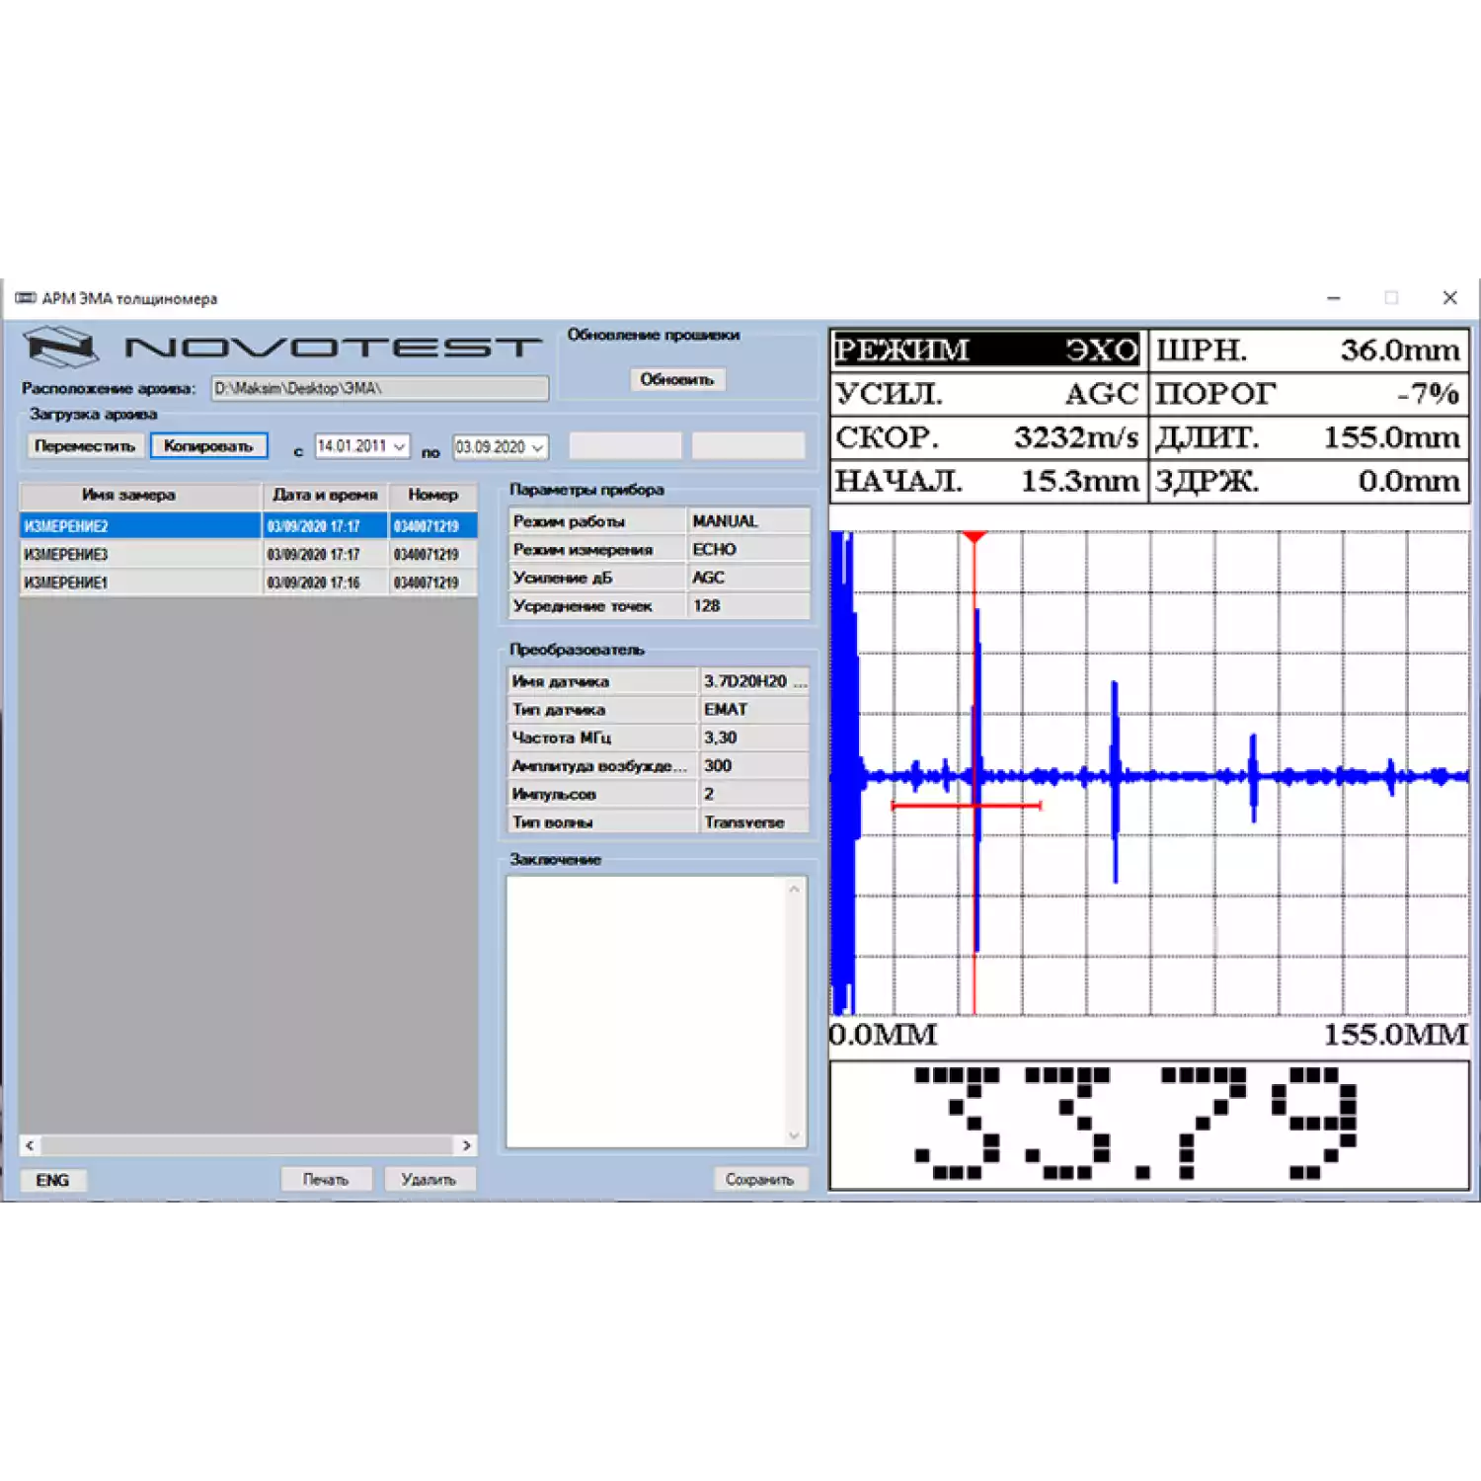Select the ИЗМЕРЕНИЕ3 record row

138,555
